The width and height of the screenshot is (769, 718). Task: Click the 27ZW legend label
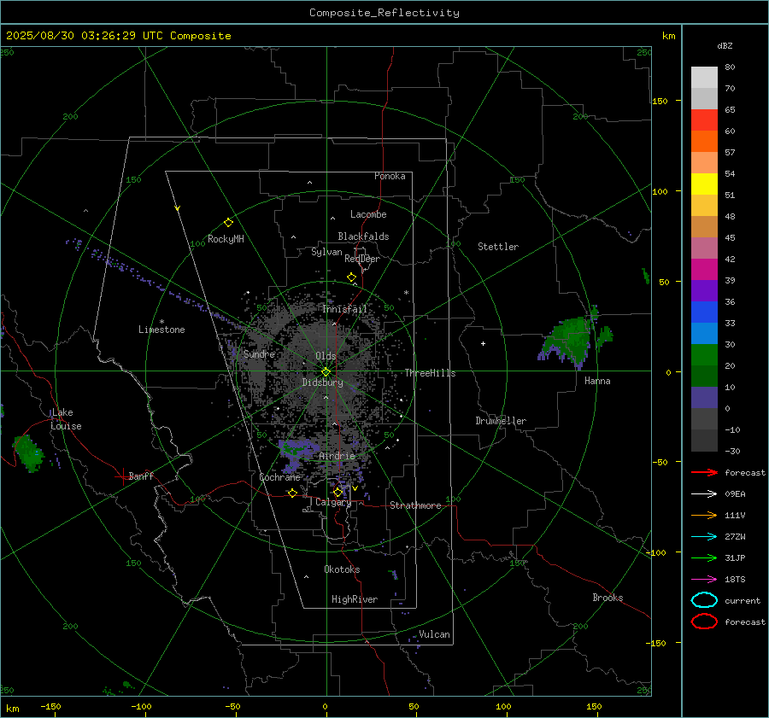click(735, 537)
